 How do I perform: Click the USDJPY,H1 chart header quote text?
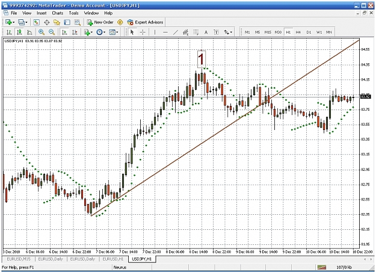[33, 41]
